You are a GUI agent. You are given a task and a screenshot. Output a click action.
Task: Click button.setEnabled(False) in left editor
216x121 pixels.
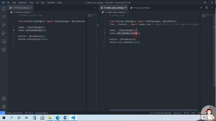[x=33, y=39]
